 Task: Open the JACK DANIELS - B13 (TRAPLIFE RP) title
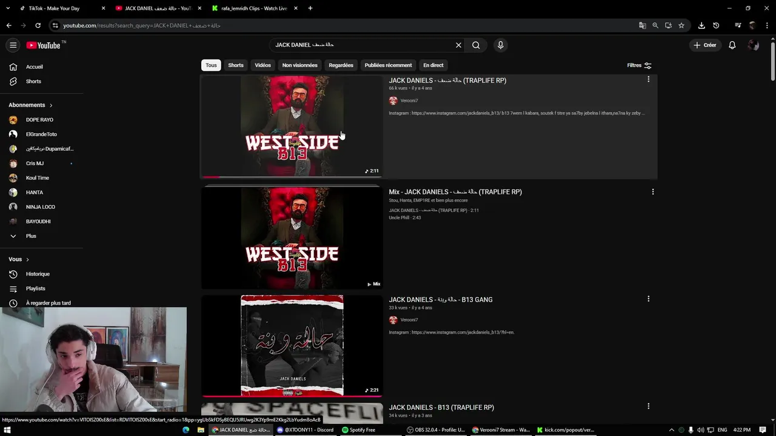tap(441, 408)
